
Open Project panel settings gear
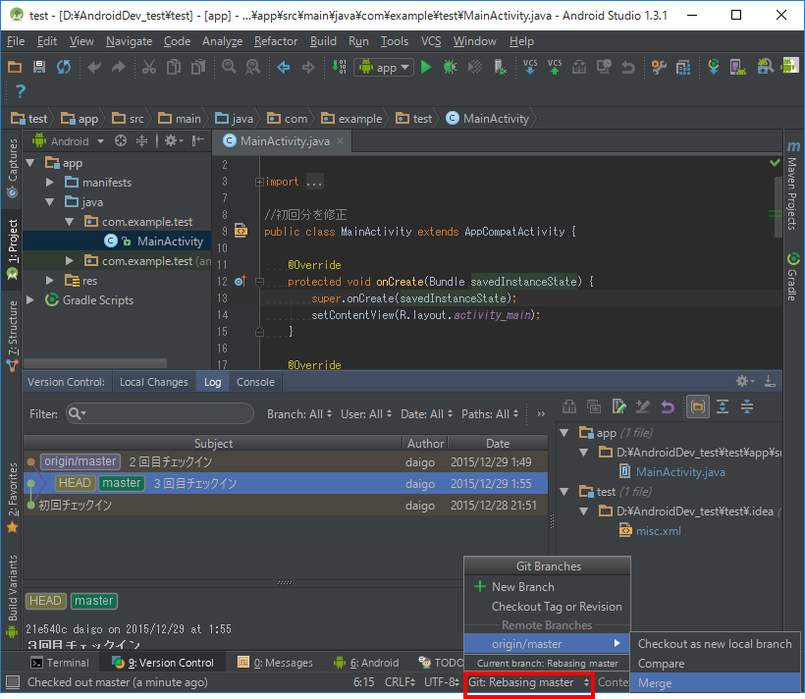coord(173,140)
